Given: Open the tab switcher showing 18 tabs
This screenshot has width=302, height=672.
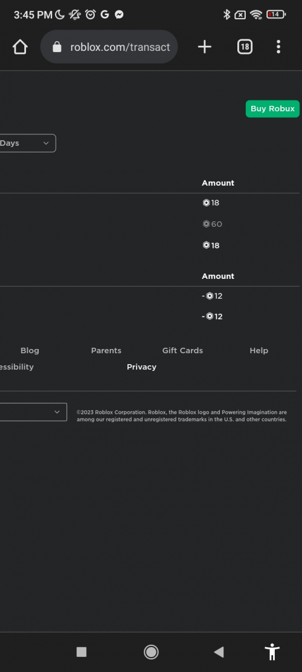Looking at the screenshot, I should [245, 47].
